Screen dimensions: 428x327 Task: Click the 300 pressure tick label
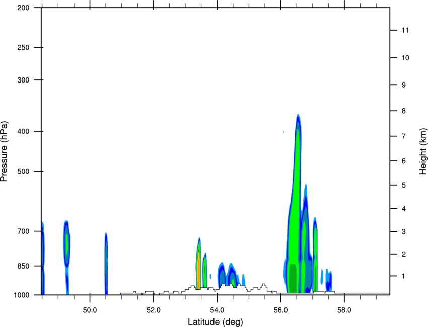[x=23, y=80]
